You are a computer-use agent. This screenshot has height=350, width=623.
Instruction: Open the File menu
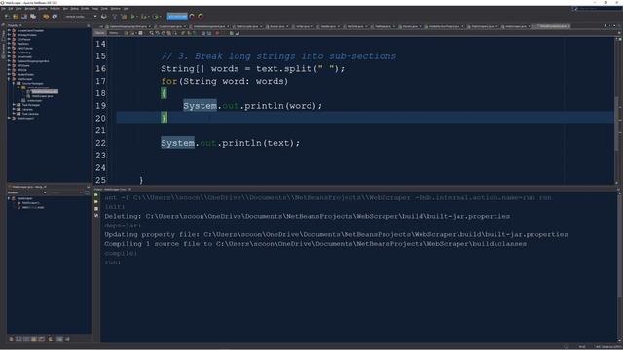pos(3,9)
